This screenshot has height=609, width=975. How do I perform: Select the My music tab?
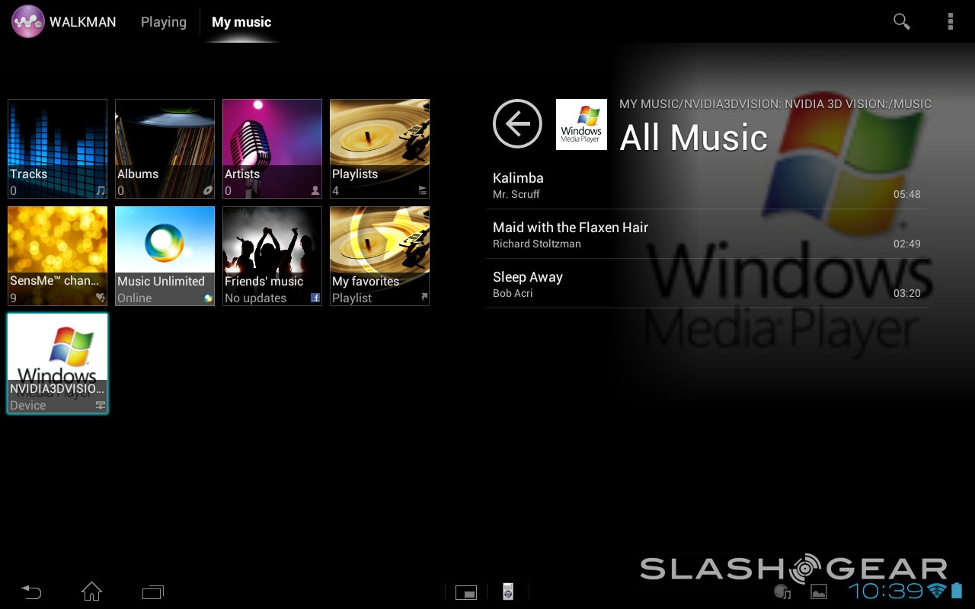[241, 22]
